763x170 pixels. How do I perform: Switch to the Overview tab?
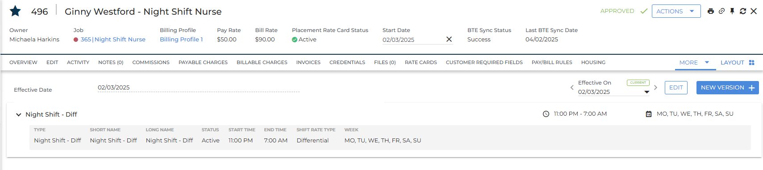[x=23, y=63]
